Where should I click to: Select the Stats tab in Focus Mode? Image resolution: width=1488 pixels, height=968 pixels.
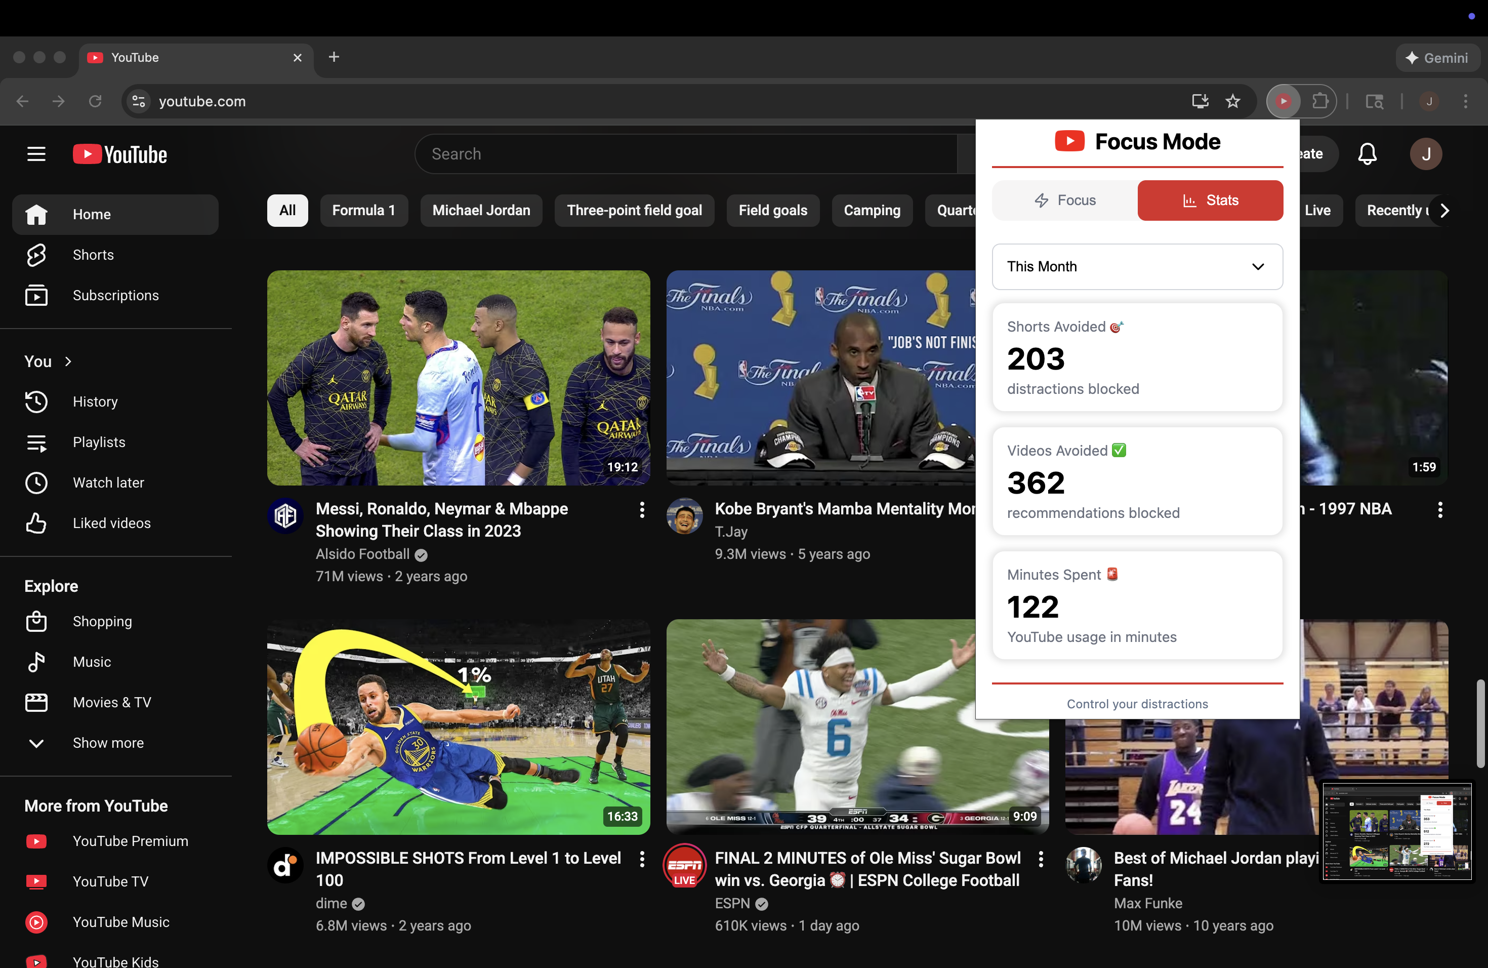1210,200
